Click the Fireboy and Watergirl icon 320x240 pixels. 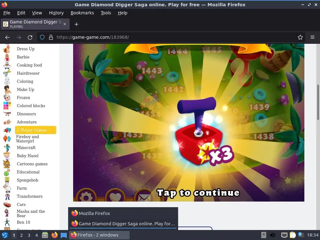point(7,139)
